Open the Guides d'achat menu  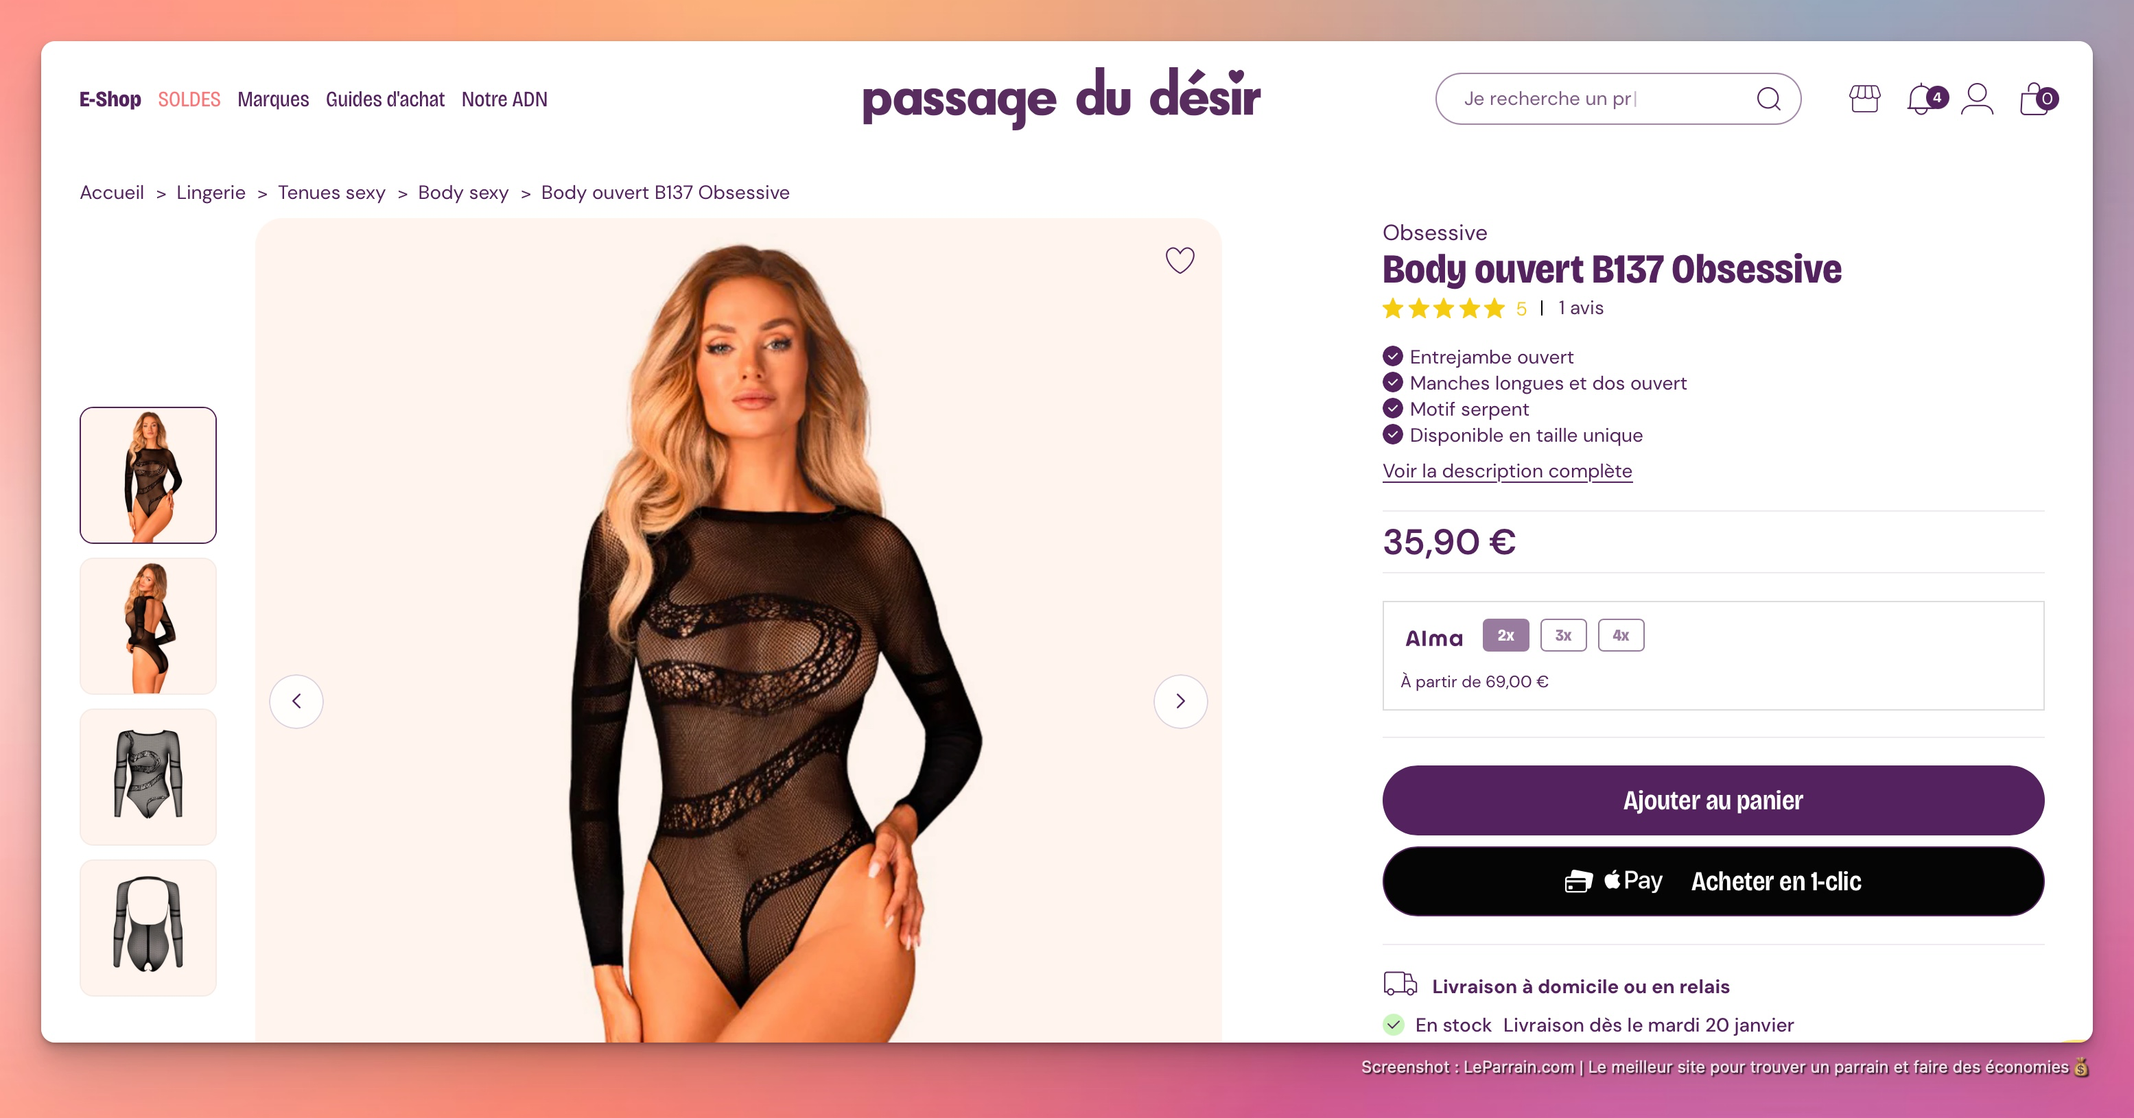(x=385, y=99)
